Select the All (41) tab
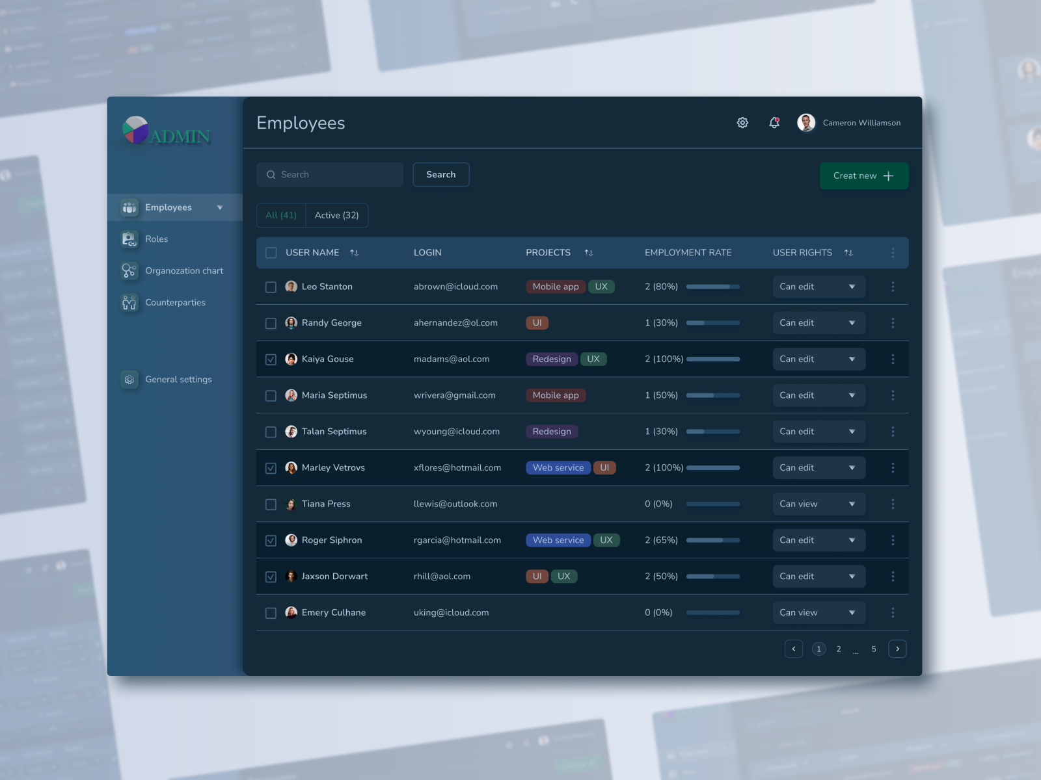Viewport: 1041px width, 780px height. (x=280, y=215)
